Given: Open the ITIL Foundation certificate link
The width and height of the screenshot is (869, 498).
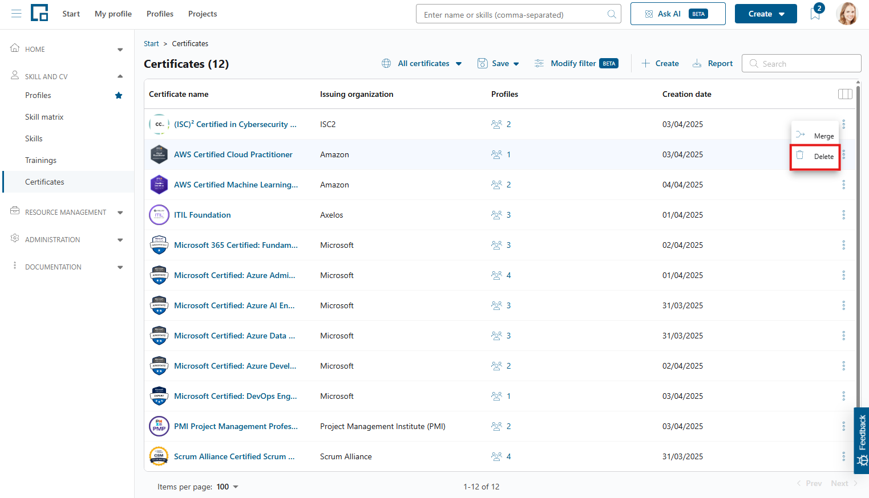Looking at the screenshot, I should 203,215.
